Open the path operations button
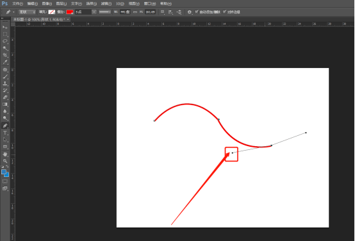This screenshot has height=241, width=355. [x=163, y=12]
